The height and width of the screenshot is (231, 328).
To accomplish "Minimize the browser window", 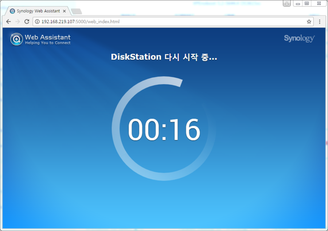I will 298,4.
